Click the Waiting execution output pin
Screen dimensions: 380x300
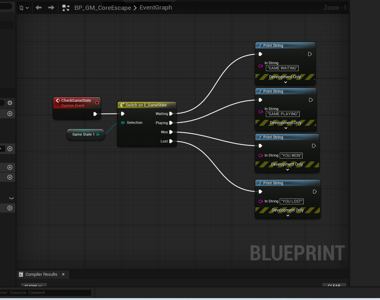tap(171, 114)
